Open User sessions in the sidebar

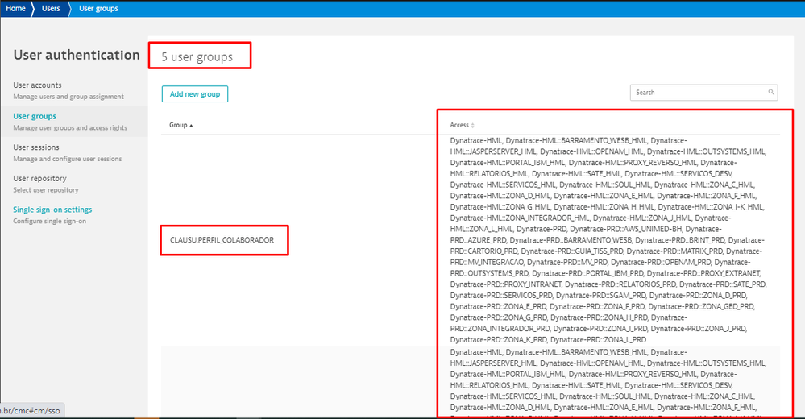[x=36, y=147]
